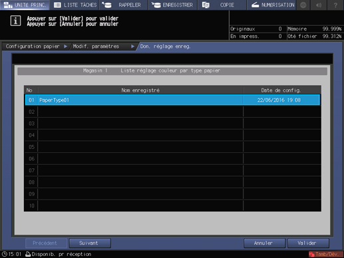Select empty row 08

click(172, 182)
